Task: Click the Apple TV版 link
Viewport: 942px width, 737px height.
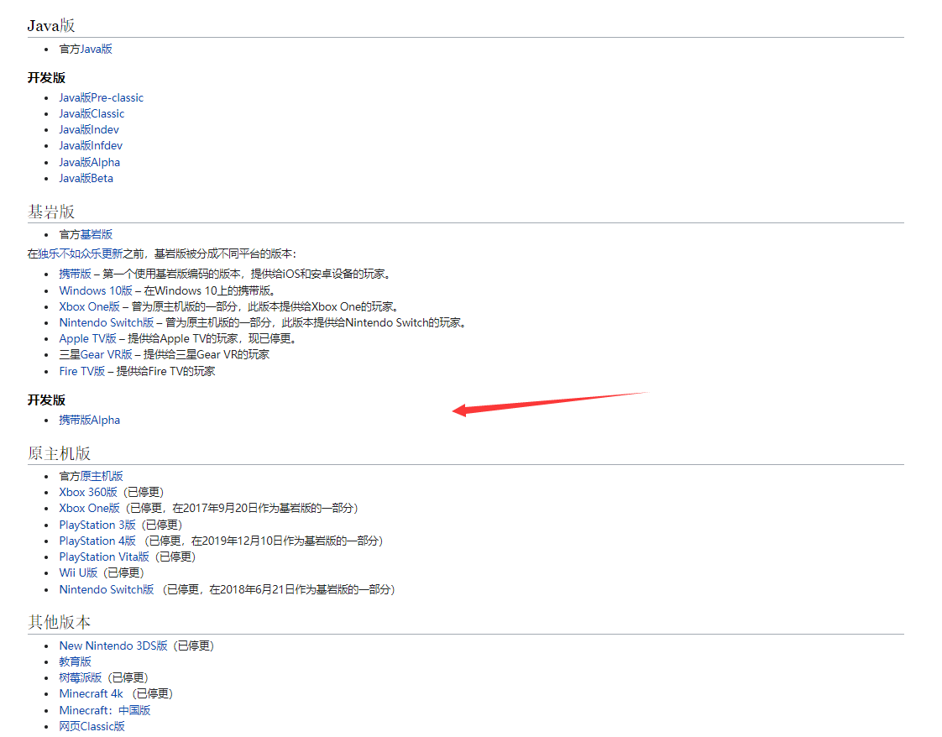Action: coord(87,338)
